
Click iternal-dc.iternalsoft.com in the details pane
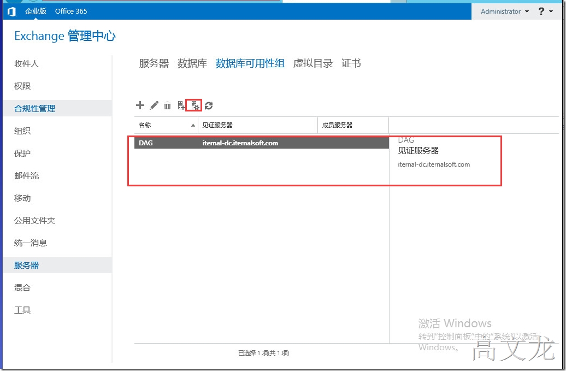coord(434,164)
